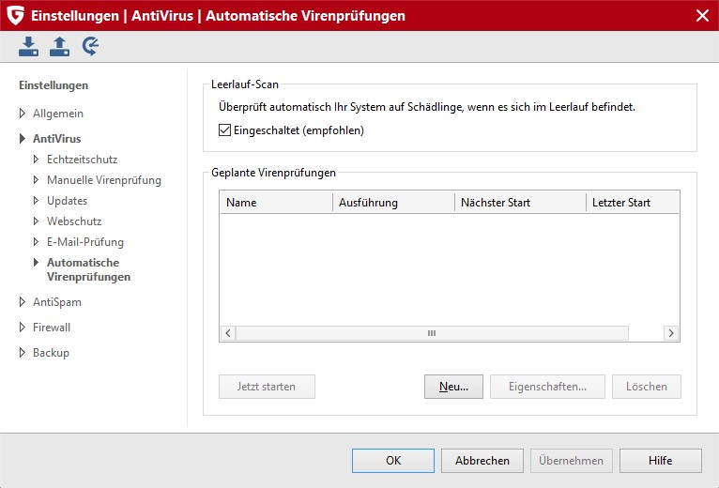
Task: Open the E-Mail-Prüfung settings
Action: tap(84, 242)
